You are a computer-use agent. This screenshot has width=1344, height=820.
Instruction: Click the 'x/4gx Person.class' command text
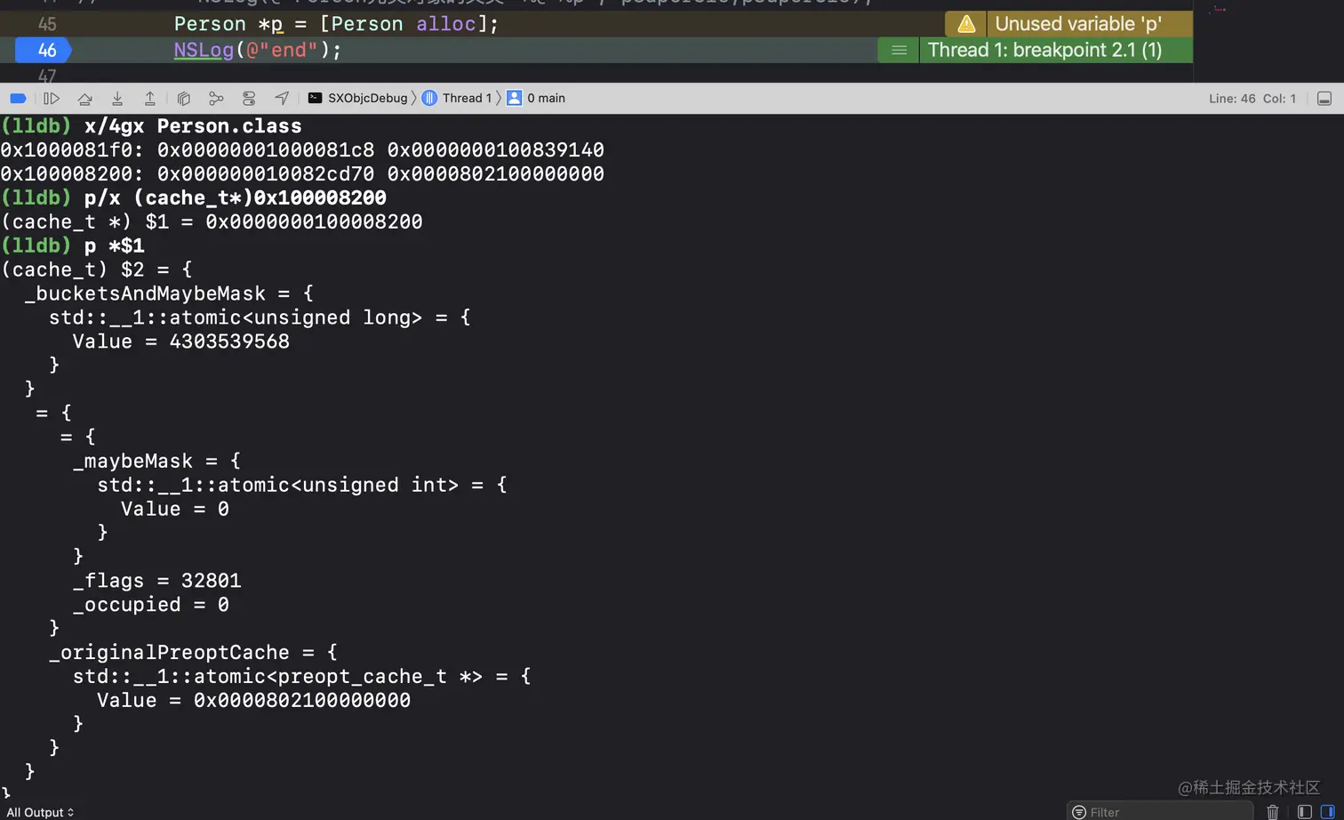193,126
